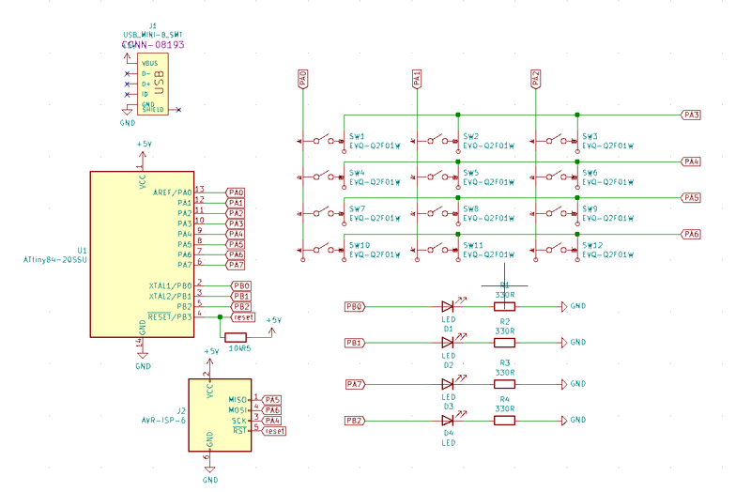Click PB2 label at U1 pin 5
Screen dimensions: 751x492
[241, 306]
